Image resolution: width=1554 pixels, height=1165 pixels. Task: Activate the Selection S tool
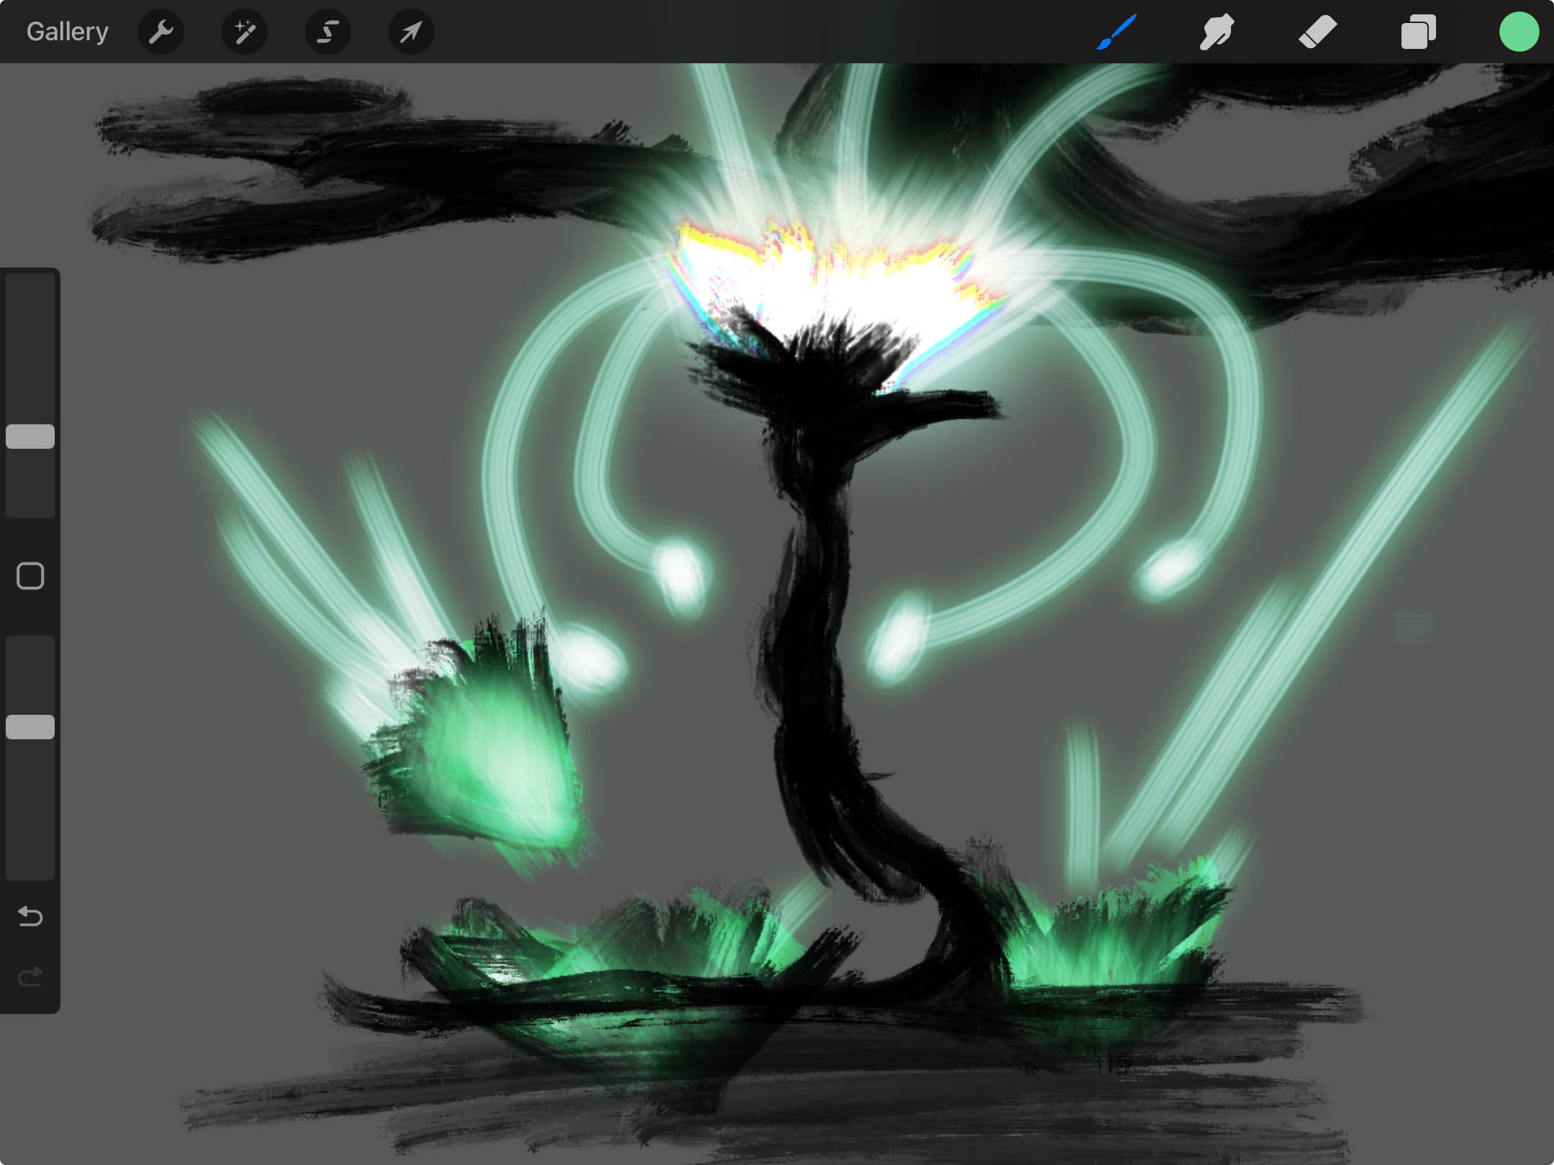(x=328, y=32)
